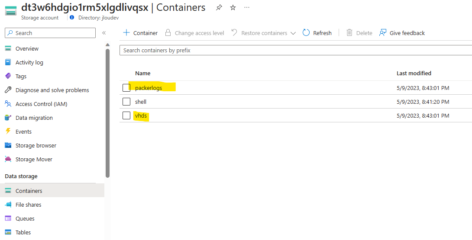This screenshot has width=472, height=240.
Task: Click the Search containers by prefix field
Action: pyautogui.click(x=296, y=50)
